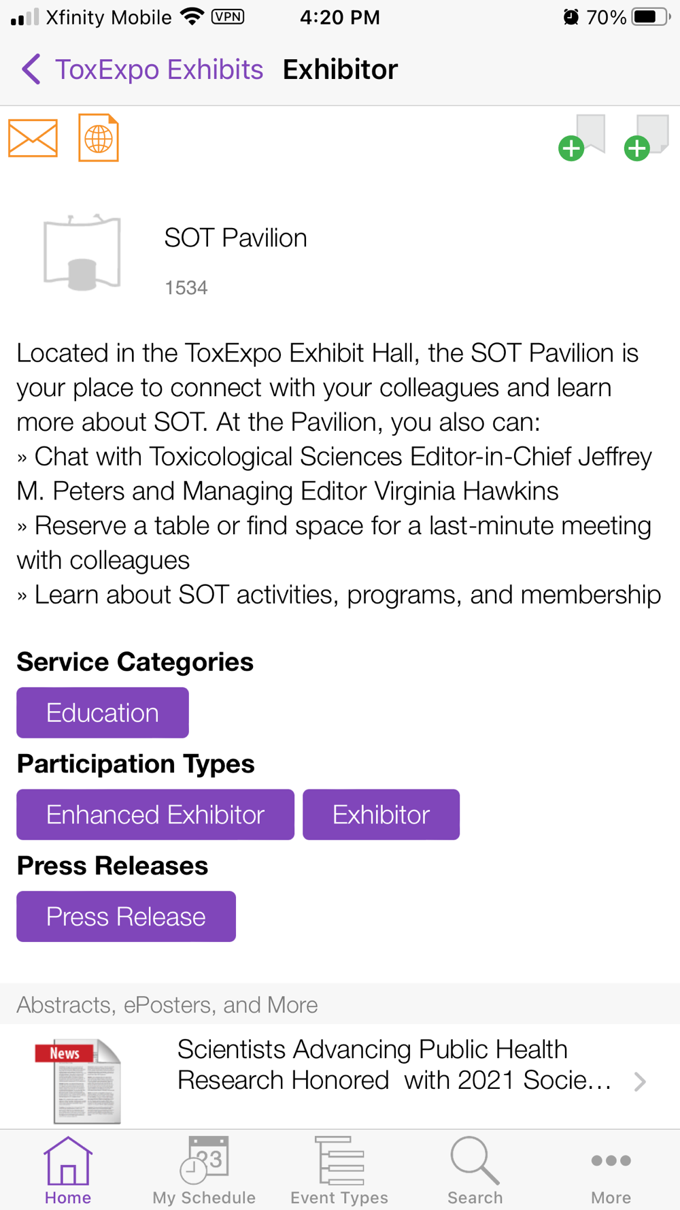Expand the Scientists Advancing Public Health chevron
The image size is (680, 1210).
[x=640, y=1081]
